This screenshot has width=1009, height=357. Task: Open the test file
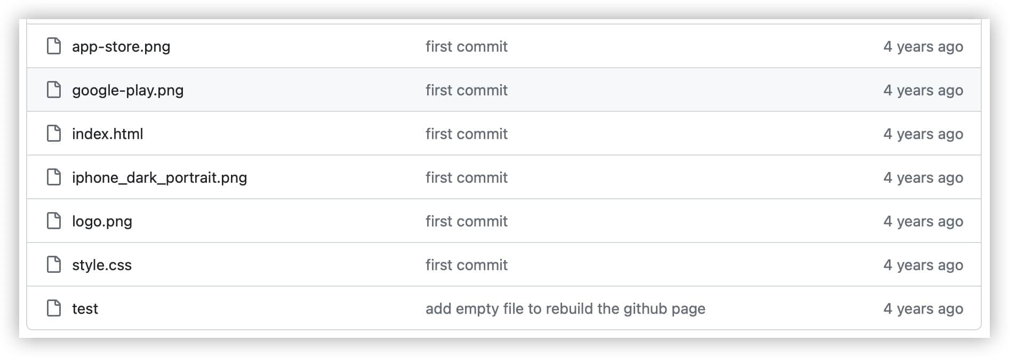(85, 309)
